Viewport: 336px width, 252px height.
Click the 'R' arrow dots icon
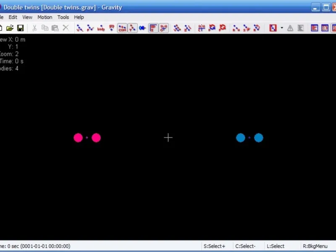coord(236,28)
